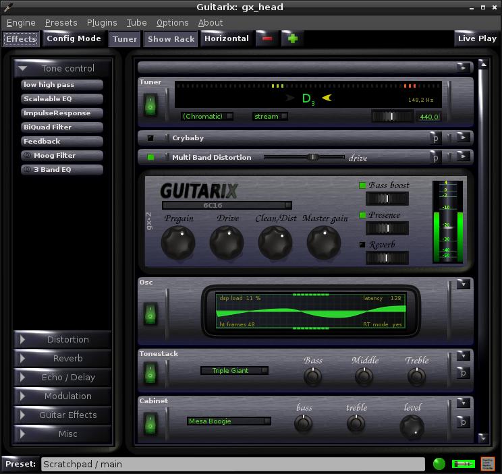Click the Clean/Dist knob
This screenshot has height=474, width=502.
275,243
